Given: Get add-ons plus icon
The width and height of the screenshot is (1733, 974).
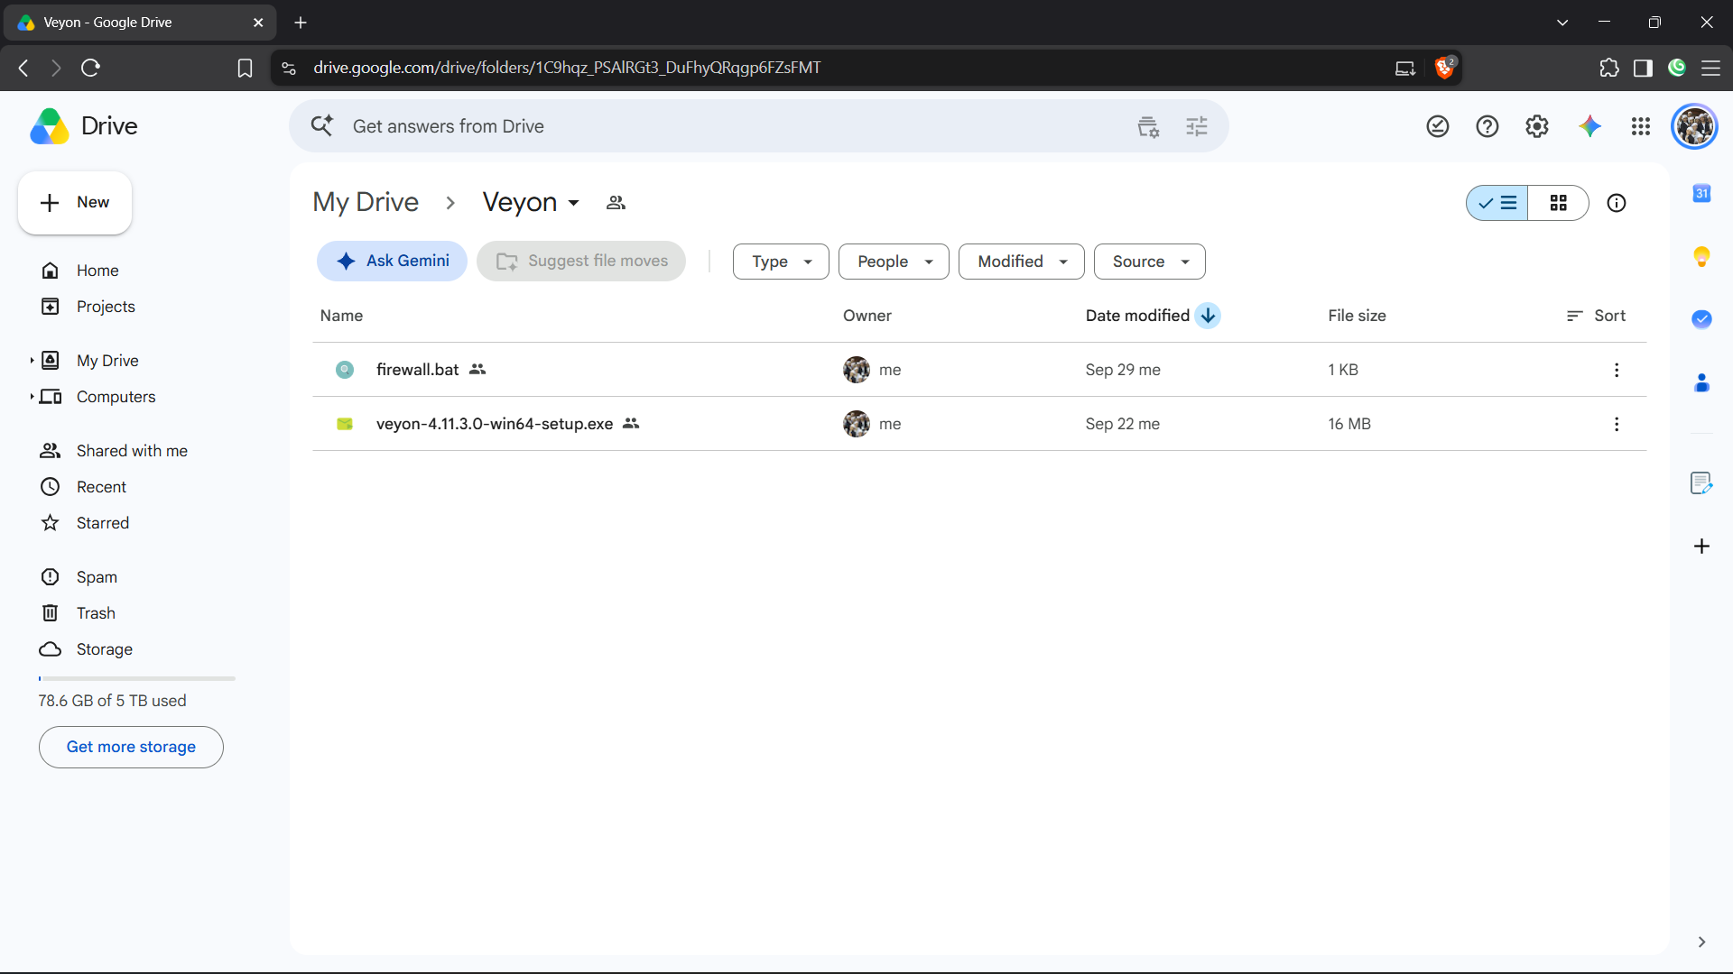Looking at the screenshot, I should coord(1701,547).
